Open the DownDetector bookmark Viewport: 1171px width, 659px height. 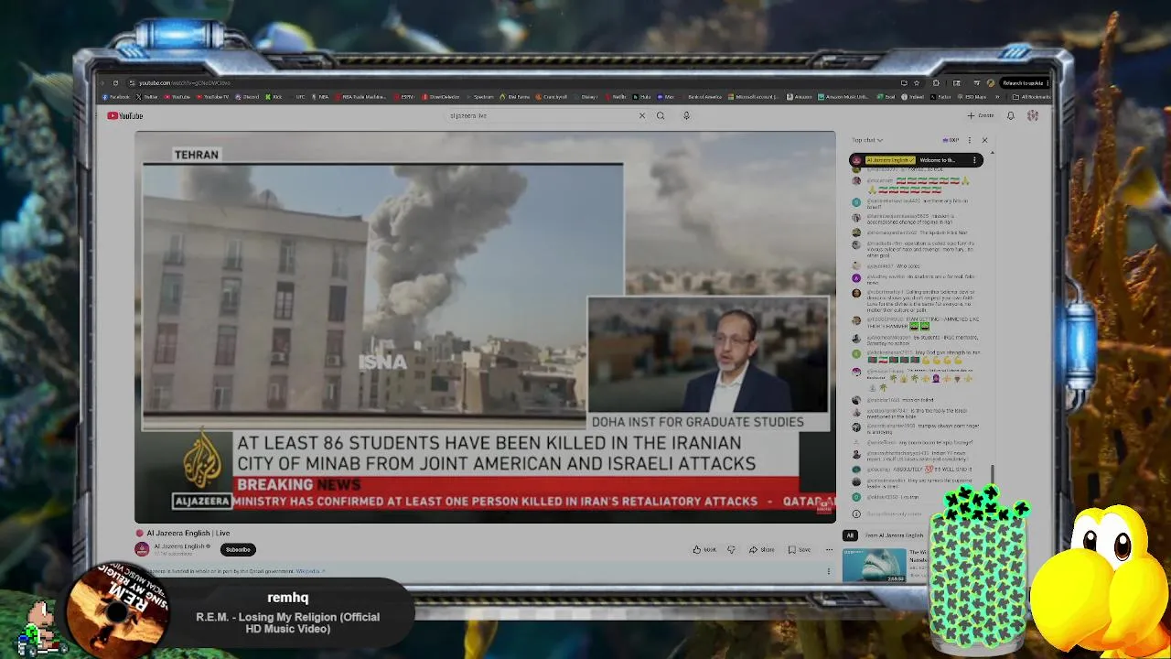click(x=440, y=97)
